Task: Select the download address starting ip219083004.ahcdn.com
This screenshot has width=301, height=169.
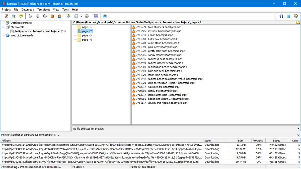Action: [x=102, y=157]
